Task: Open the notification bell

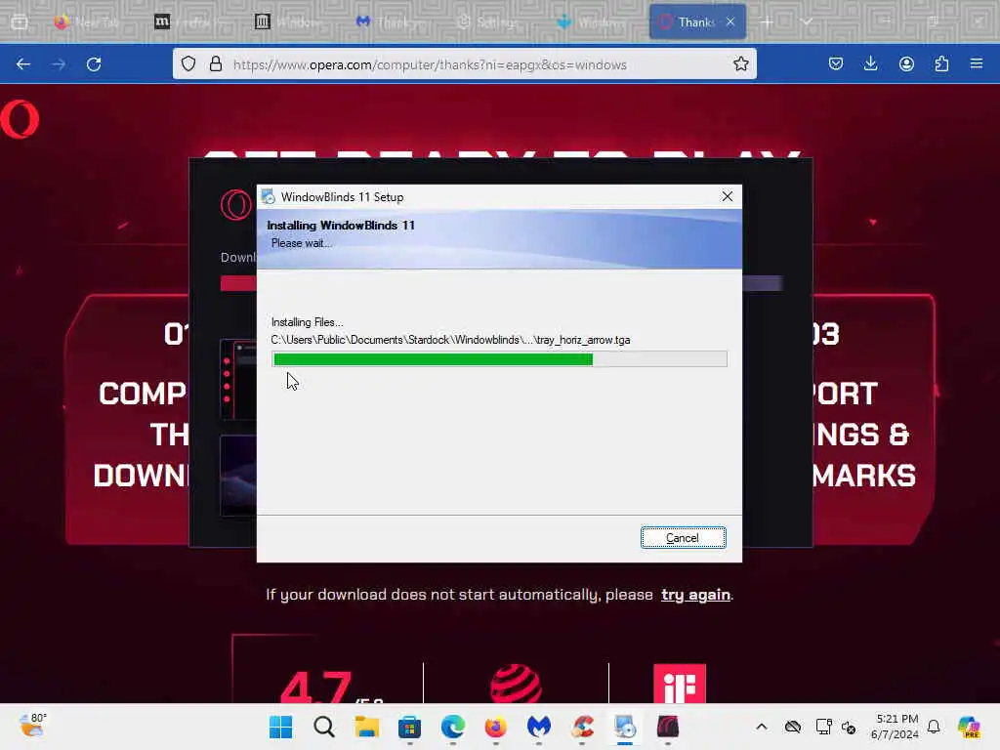Action: point(934,727)
